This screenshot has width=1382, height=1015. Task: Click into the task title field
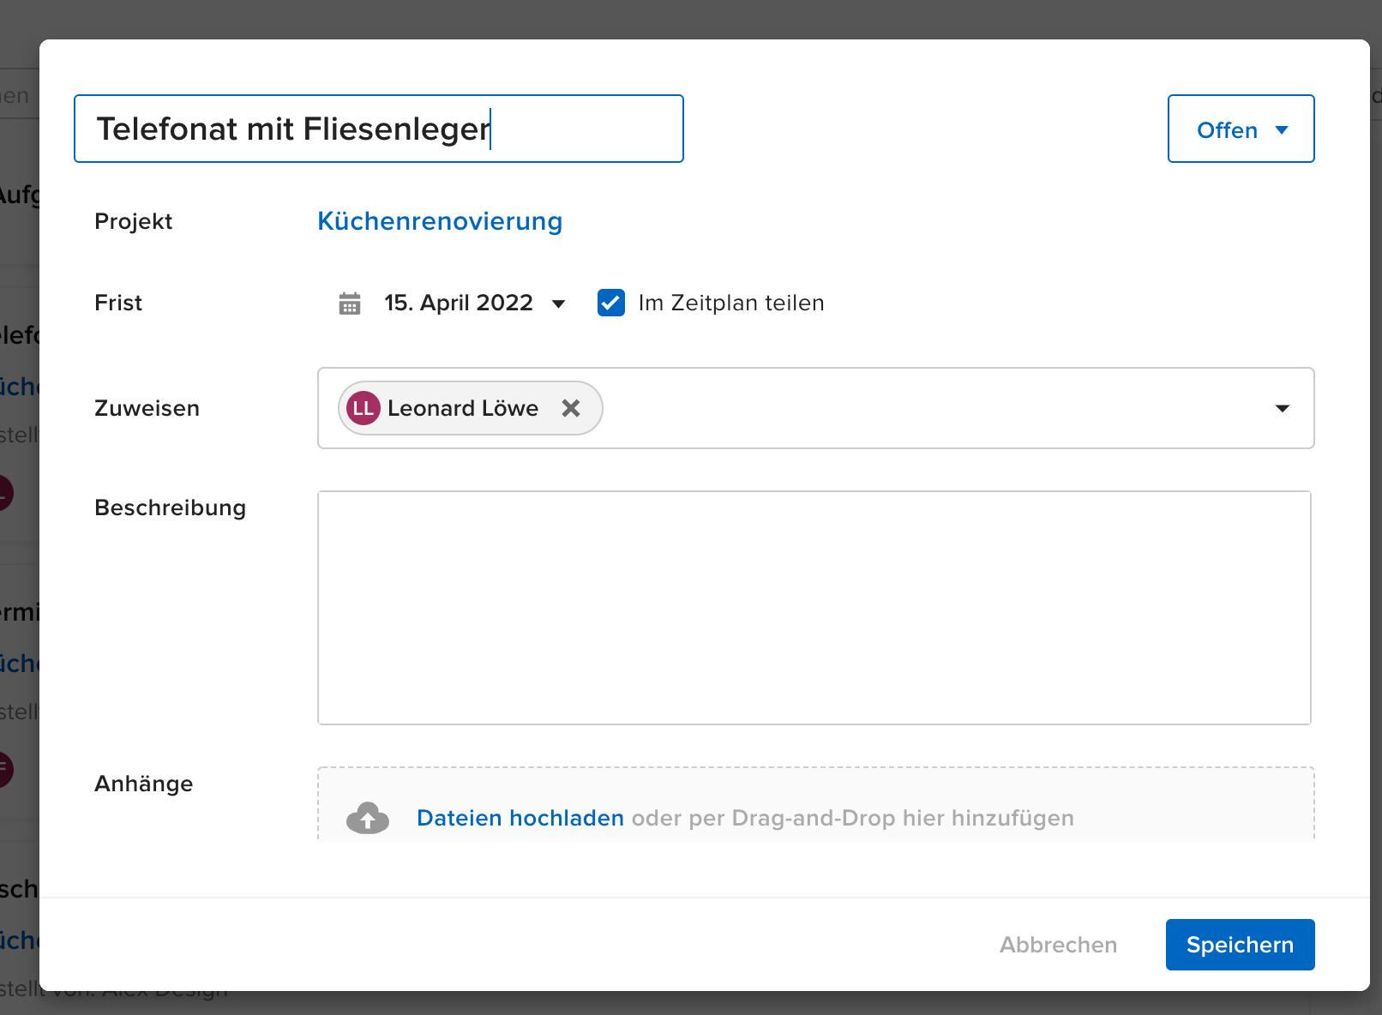click(379, 129)
